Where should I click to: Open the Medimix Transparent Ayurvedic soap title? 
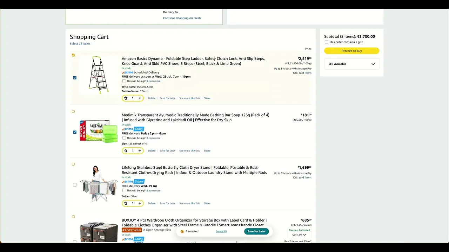pyautogui.click(x=195, y=118)
